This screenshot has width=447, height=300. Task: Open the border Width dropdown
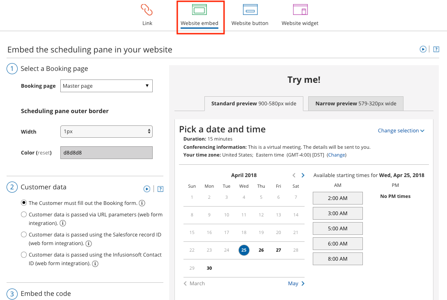(106, 132)
